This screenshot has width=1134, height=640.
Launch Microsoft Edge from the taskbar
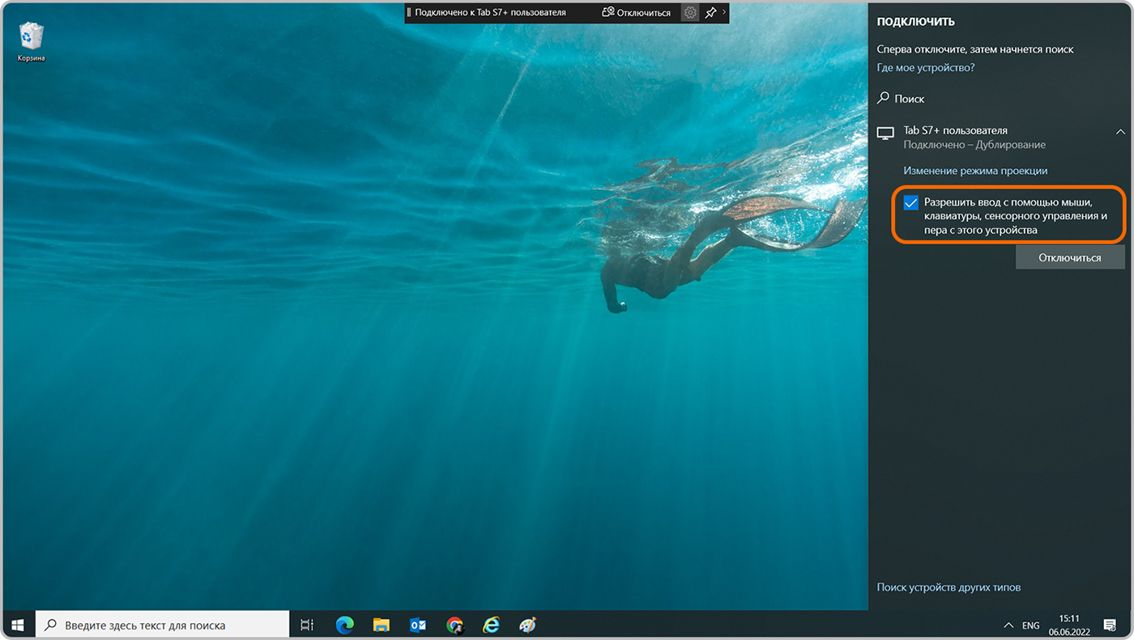tap(345, 625)
